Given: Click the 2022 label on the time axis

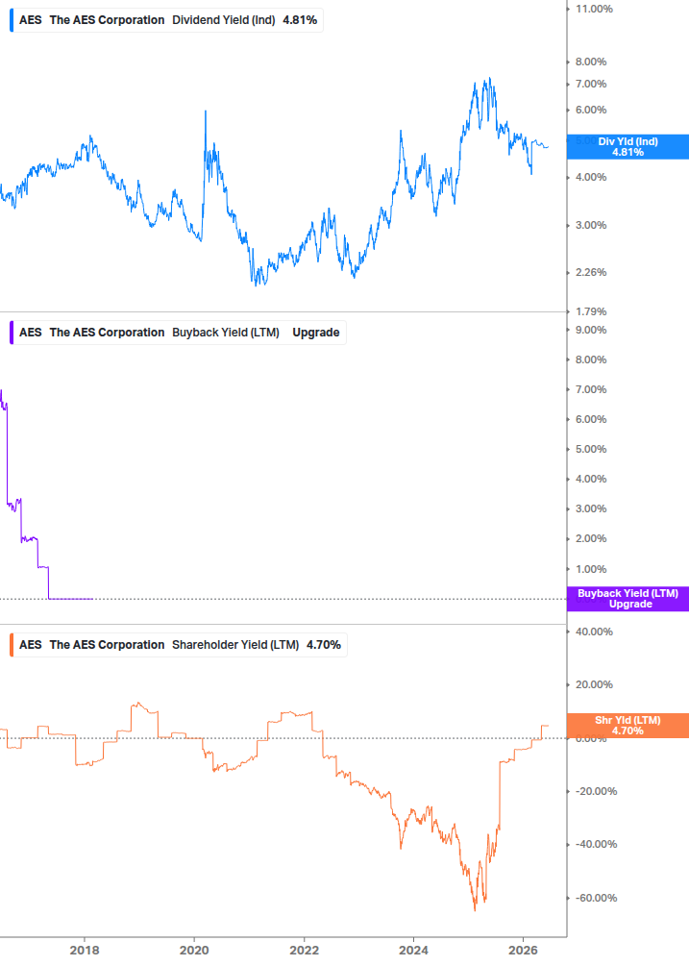Looking at the screenshot, I should pos(305,950).
